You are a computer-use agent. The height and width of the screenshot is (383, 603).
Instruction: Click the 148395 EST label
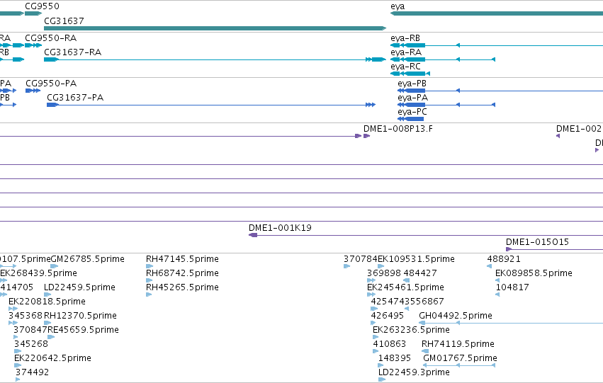point(395,358)
